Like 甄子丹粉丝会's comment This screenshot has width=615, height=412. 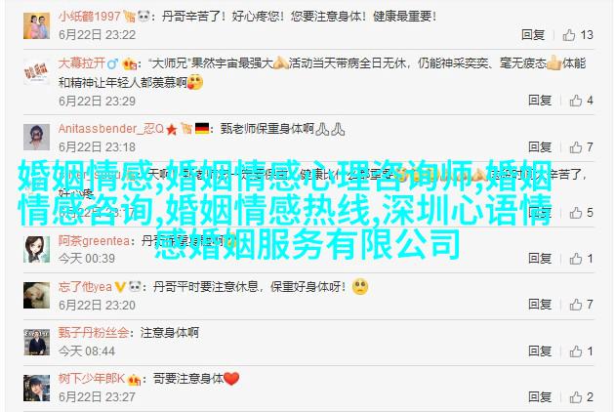click(x=575, y=351)
